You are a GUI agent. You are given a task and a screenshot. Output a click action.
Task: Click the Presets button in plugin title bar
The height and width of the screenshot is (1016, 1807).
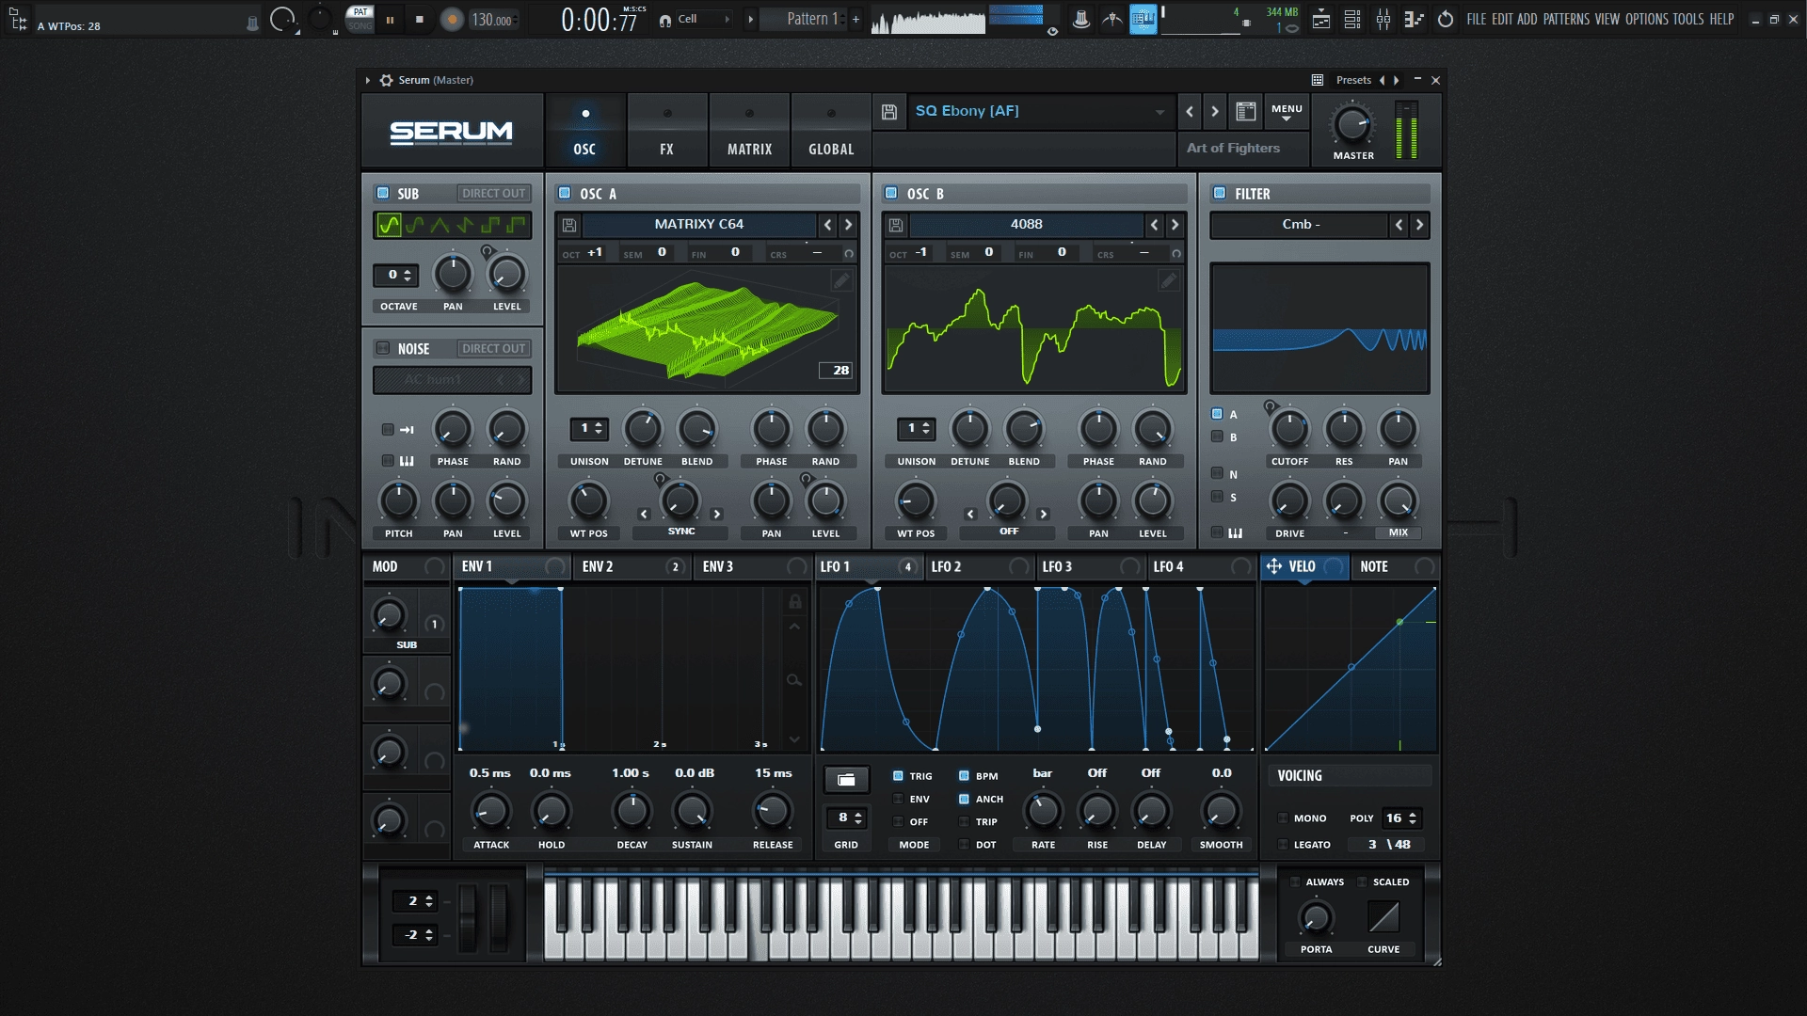click(x=1353, y=80)
